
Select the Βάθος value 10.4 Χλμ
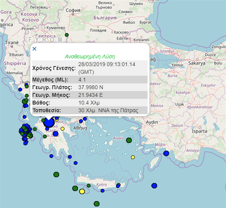point(88,103)
